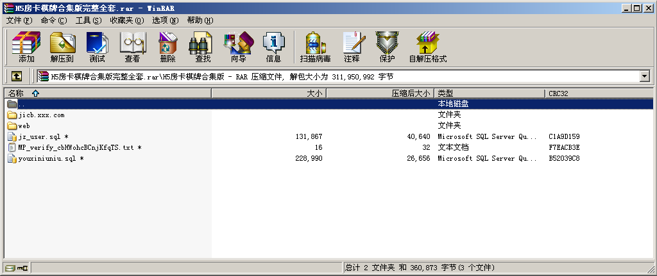This screenshot has height=276, width=657.
Task: Start the 向导 (Wizard) tool
Action: tap(238, 47)
